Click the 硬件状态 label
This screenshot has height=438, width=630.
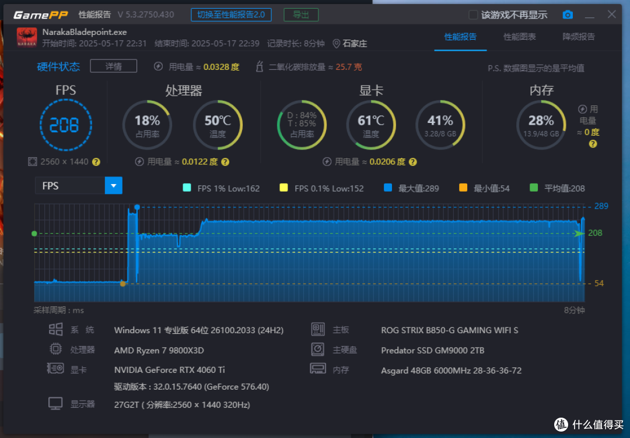click(58, 66)
